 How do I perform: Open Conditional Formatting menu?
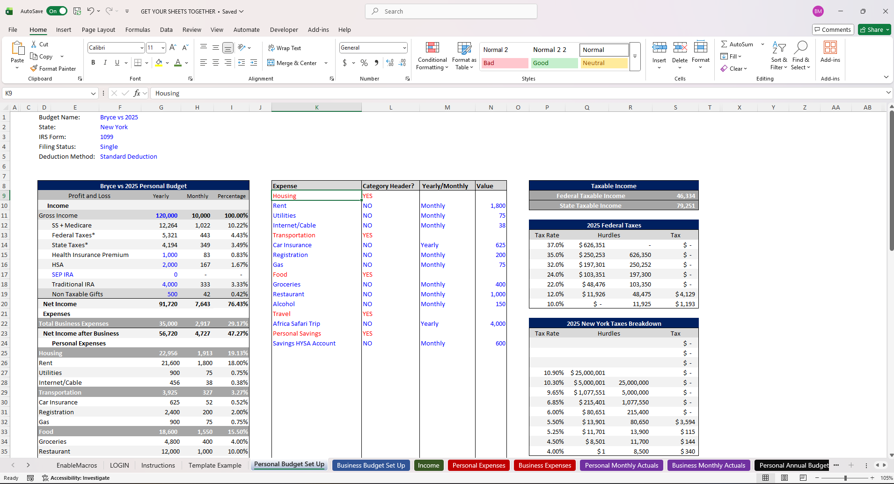pyautogui.click(x=432, y=56)
